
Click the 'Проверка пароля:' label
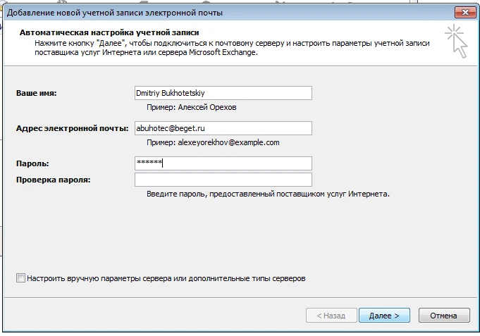tap(53, 180)
